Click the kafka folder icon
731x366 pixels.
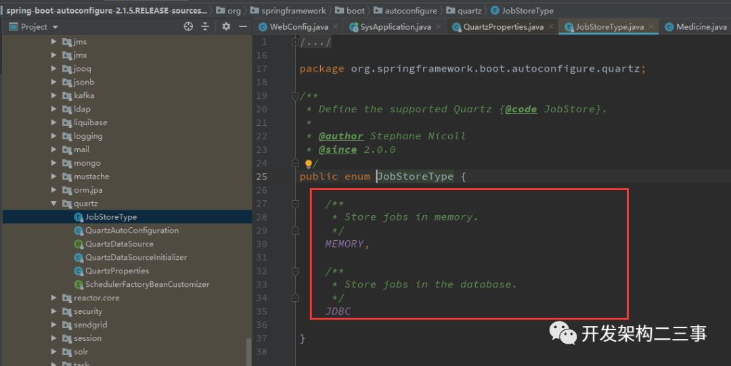(66, 95)
